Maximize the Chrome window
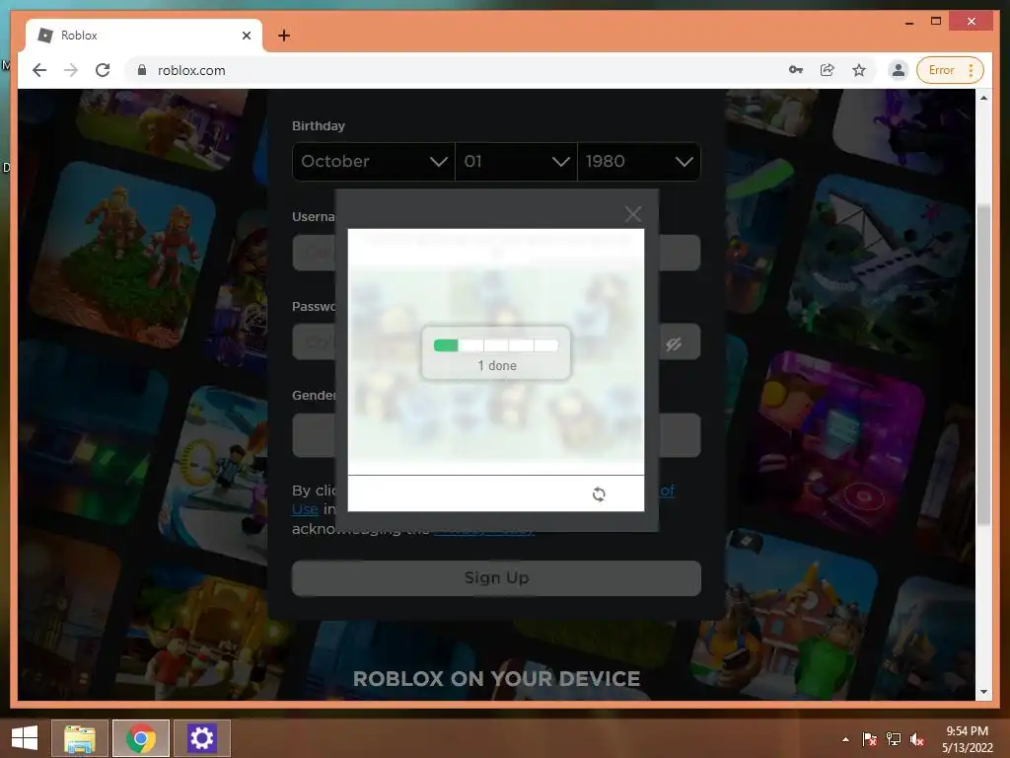The height and width of the screenshot is (758, 1010). point(936,22)
